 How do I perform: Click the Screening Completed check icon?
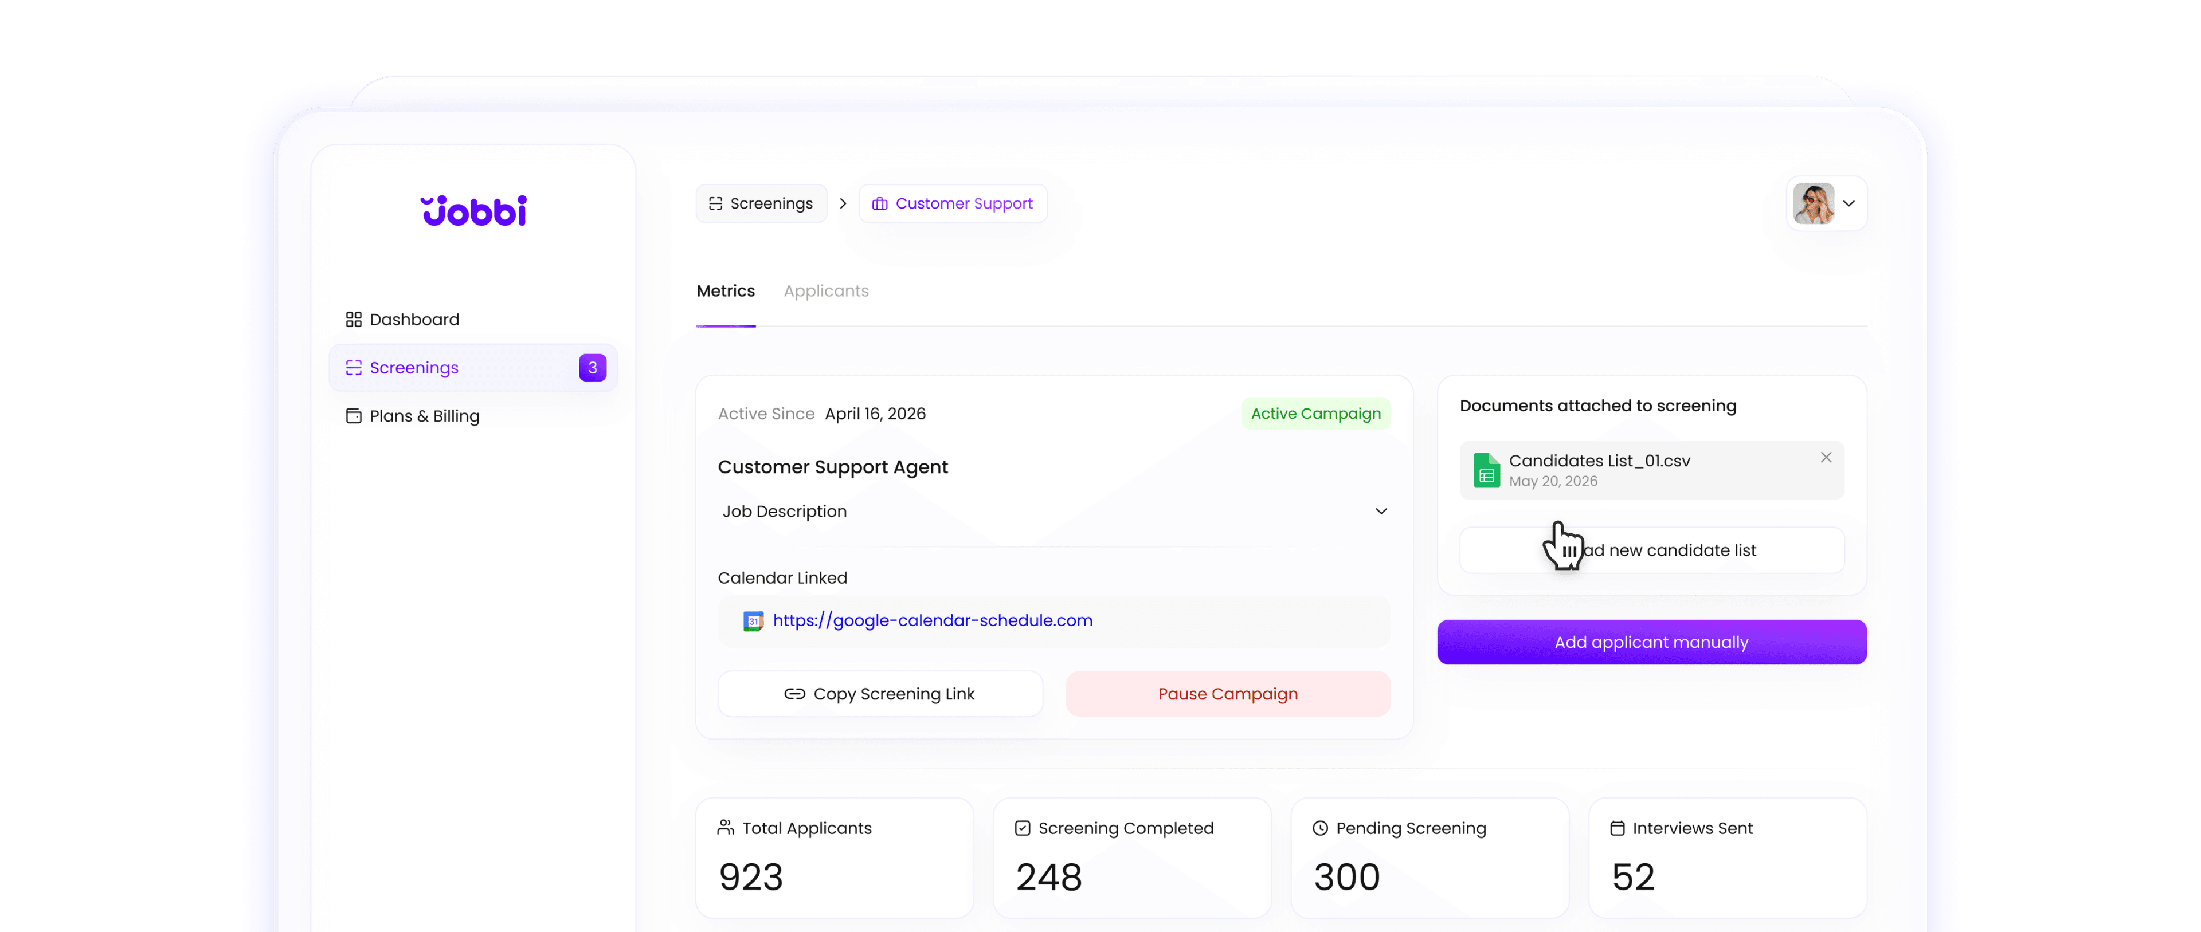point(1022,828)
